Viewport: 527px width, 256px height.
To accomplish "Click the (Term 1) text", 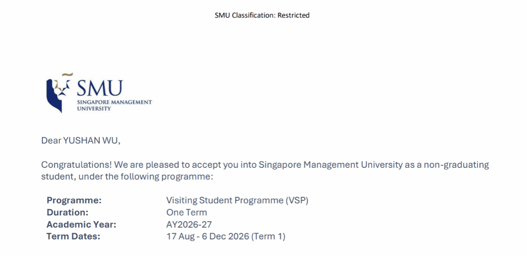I will click(268, 237).
